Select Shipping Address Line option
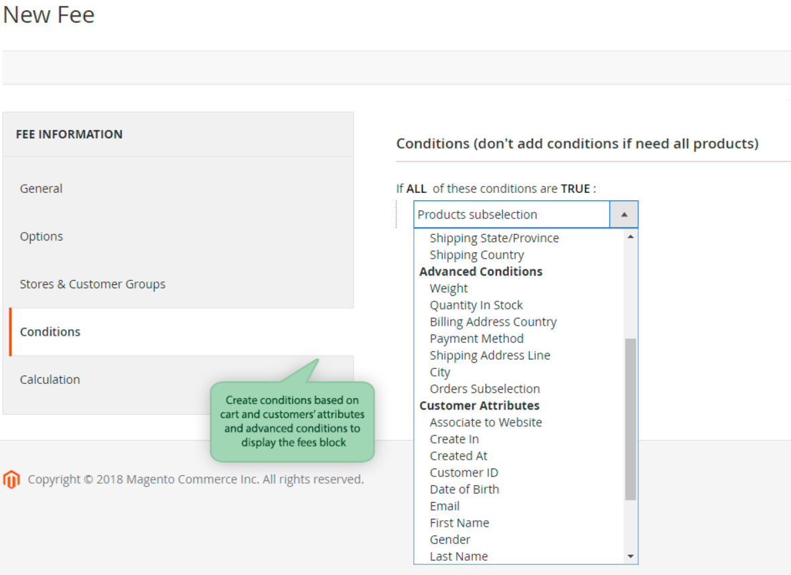This screenshot has width=791, height=575. [x=490, y=355]
